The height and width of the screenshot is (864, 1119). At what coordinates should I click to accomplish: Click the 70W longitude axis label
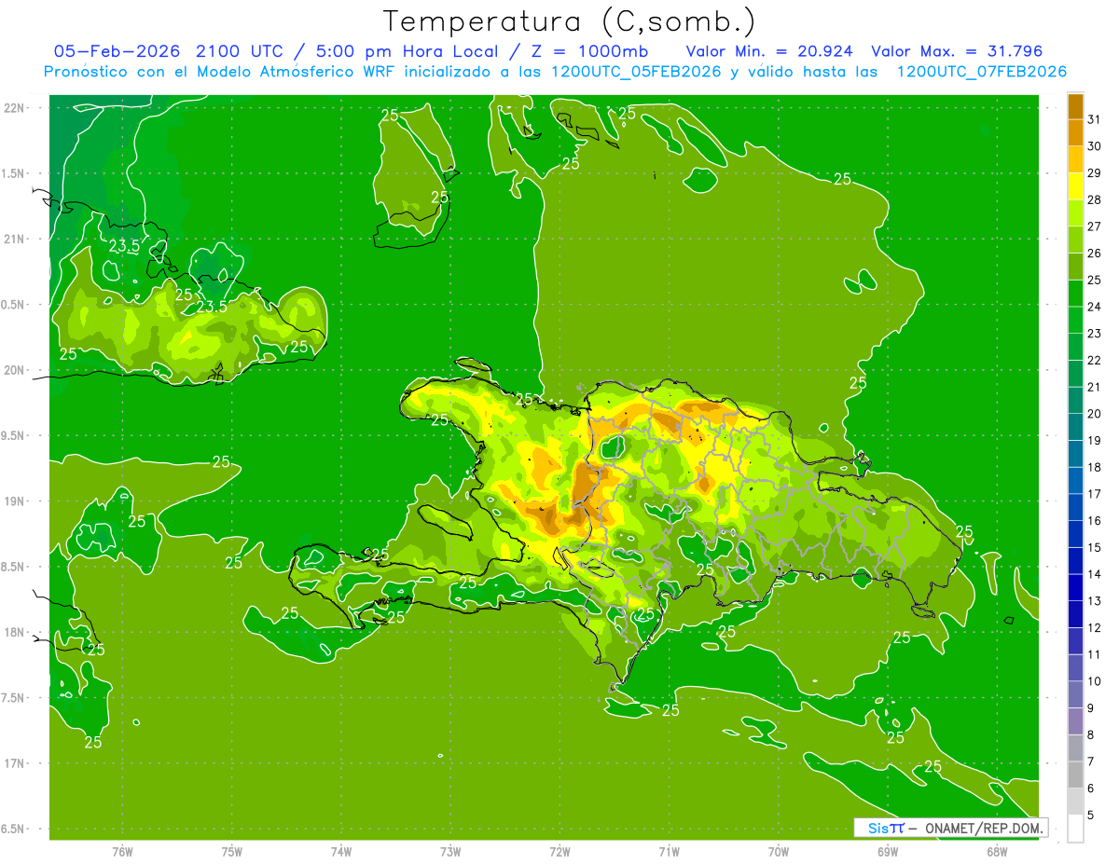779,852
